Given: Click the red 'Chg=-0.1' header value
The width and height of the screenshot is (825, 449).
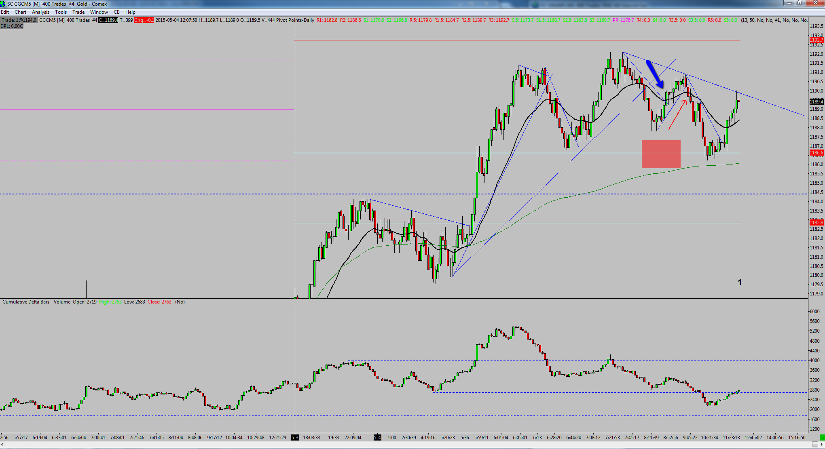Looking at the screenshot, I should click(144, 20).
